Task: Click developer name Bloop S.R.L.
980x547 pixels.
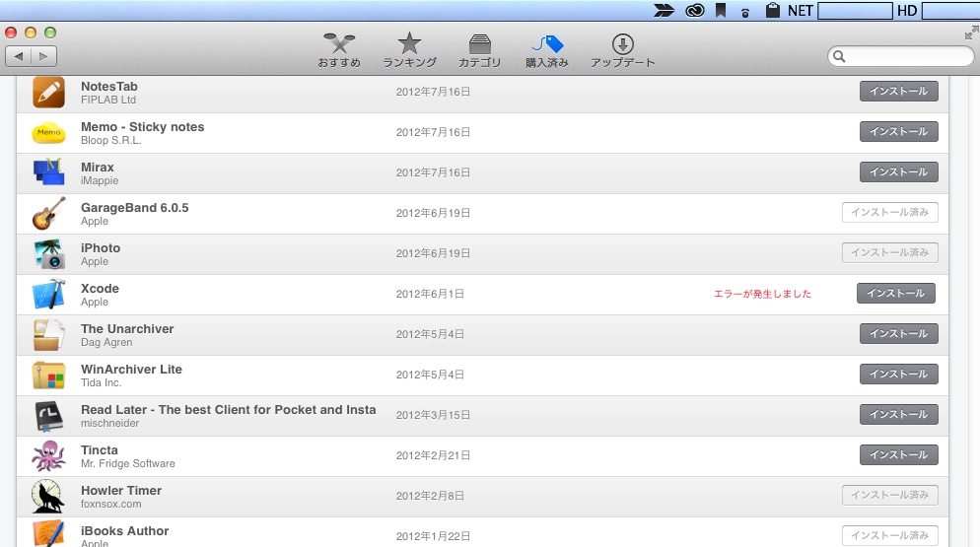Action: pyautogui.click(x=110, y=141)
